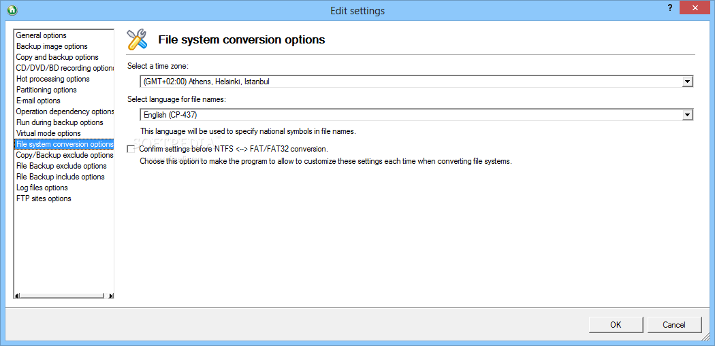
Task: Click the wrench and screwdriver header icon
Action: [137, 39]
